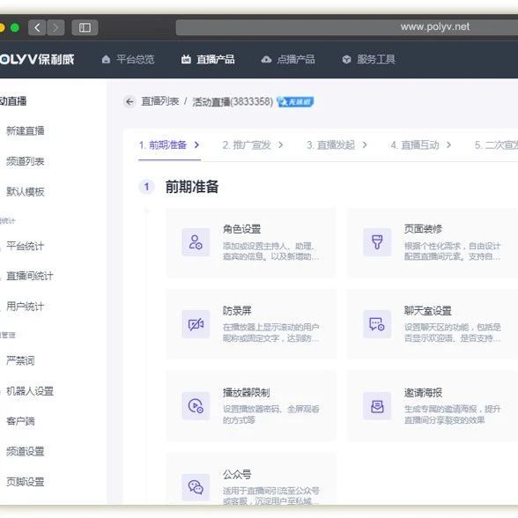Open 平台统计 in the sidebar
Screen dimensions: 518x518
(26, 246)
